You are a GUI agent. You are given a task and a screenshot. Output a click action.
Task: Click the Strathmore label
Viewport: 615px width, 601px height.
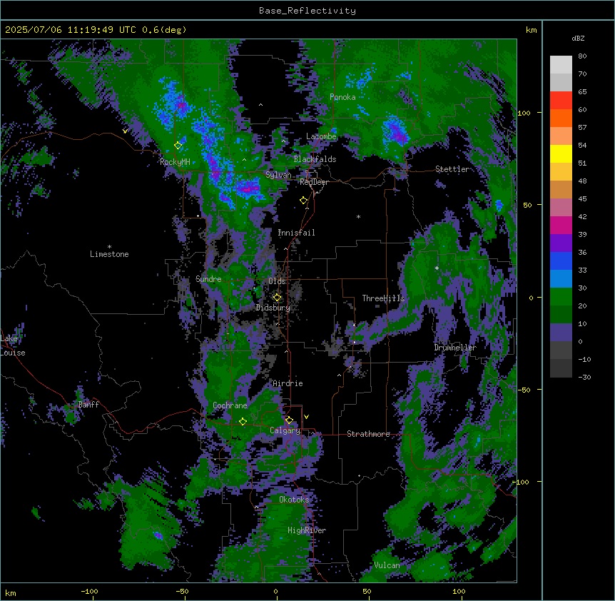coord(368,434)
